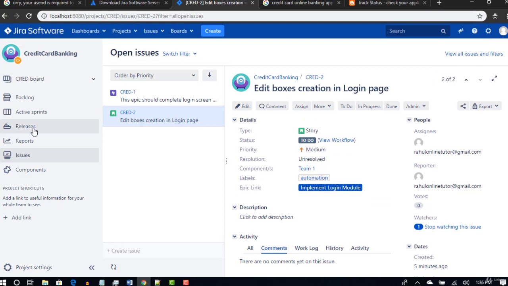Image resolution: width=508 pixels, height=286 pixels.
Task: Click the Releases ship icon
Action: [x=7, y=126]
